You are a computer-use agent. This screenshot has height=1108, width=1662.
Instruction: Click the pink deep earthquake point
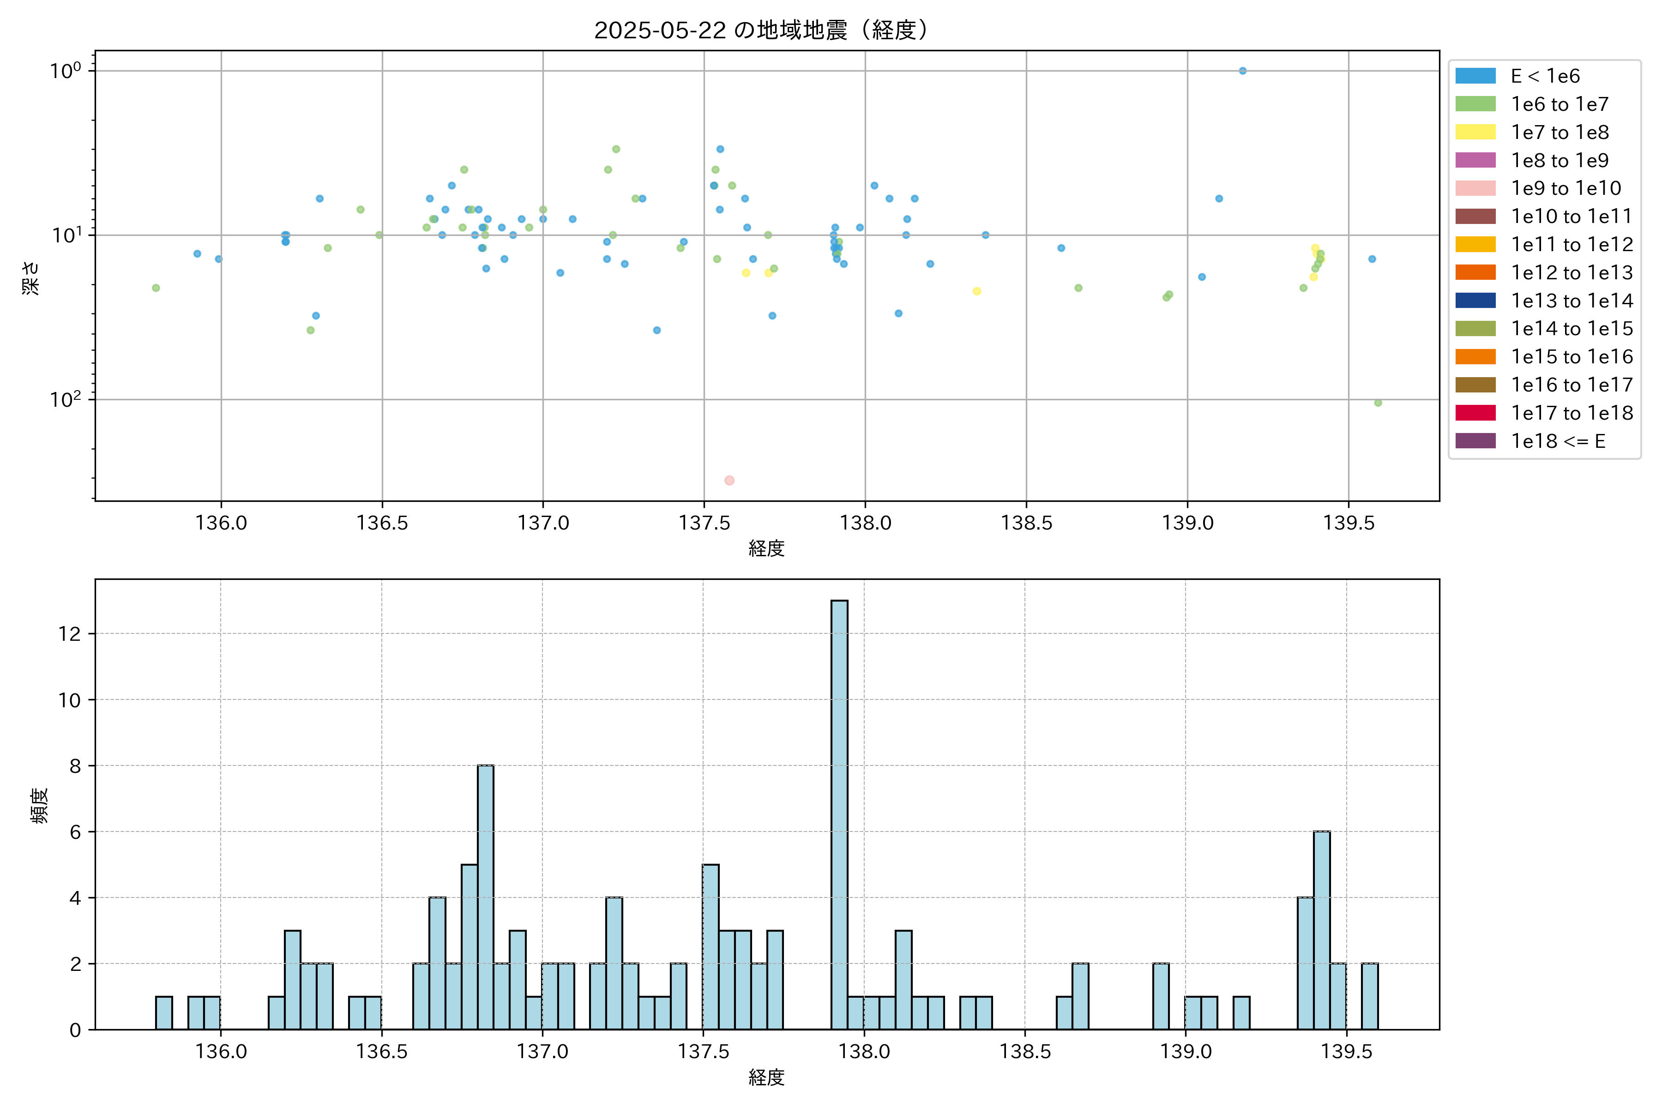coord(729,481)
